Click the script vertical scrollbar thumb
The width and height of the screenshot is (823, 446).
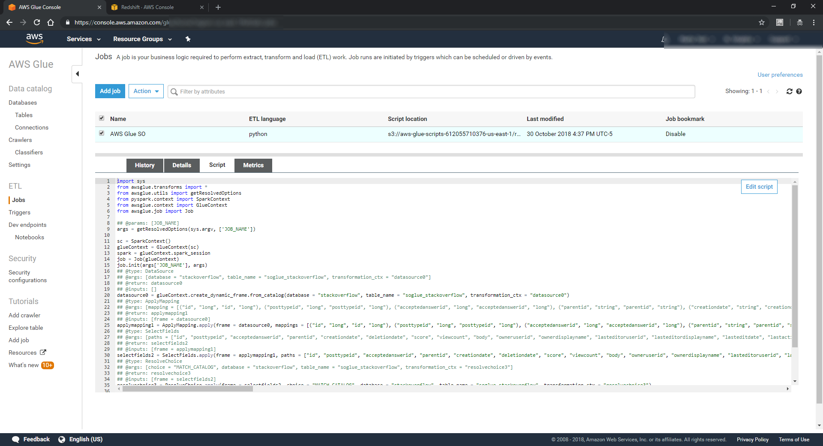pyautogui.click(x=795, y=266)
